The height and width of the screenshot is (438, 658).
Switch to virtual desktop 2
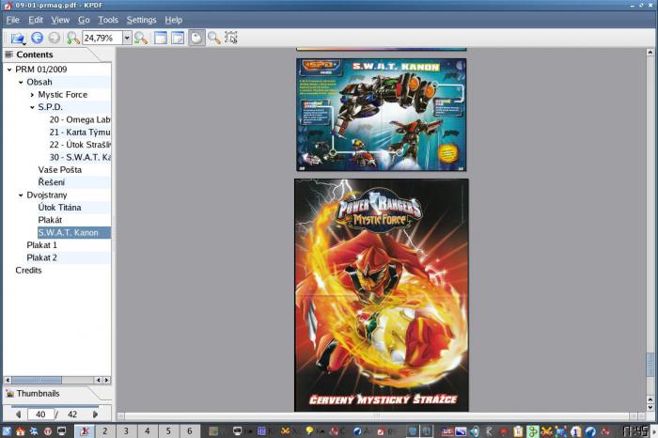(105, 430)
